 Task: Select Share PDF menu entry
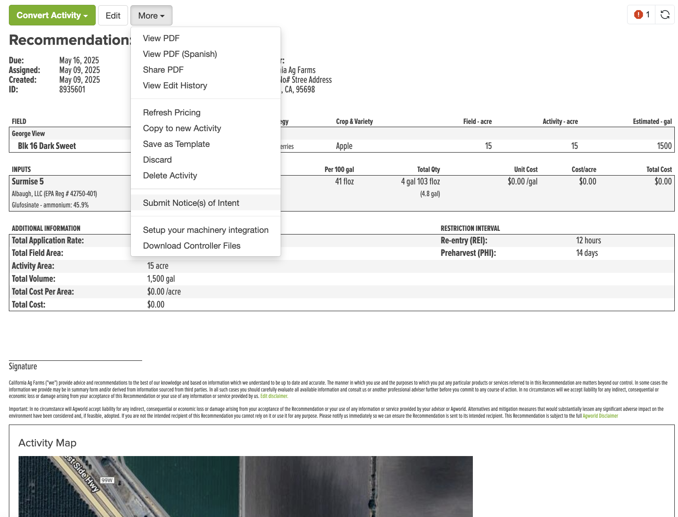coord(163,70)
